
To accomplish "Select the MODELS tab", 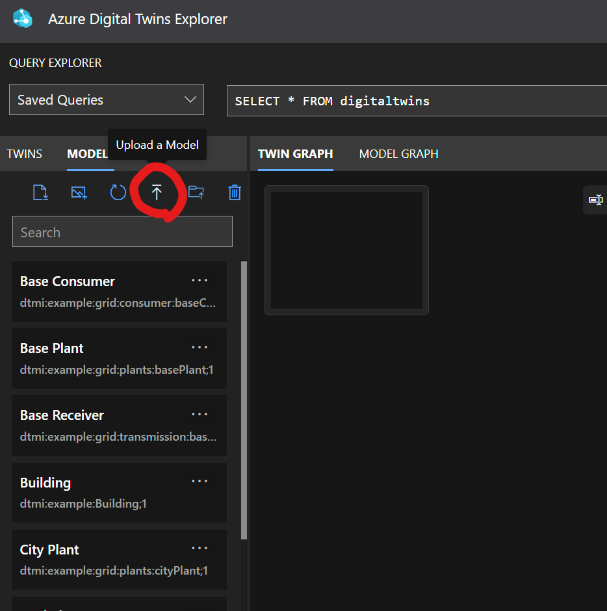I will [x=88, y=154].
